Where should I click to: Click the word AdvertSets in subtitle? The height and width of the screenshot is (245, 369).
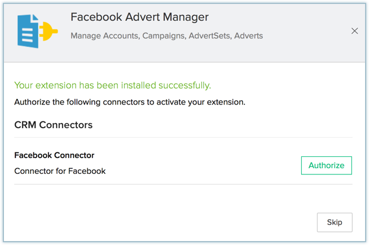[210, 36]
